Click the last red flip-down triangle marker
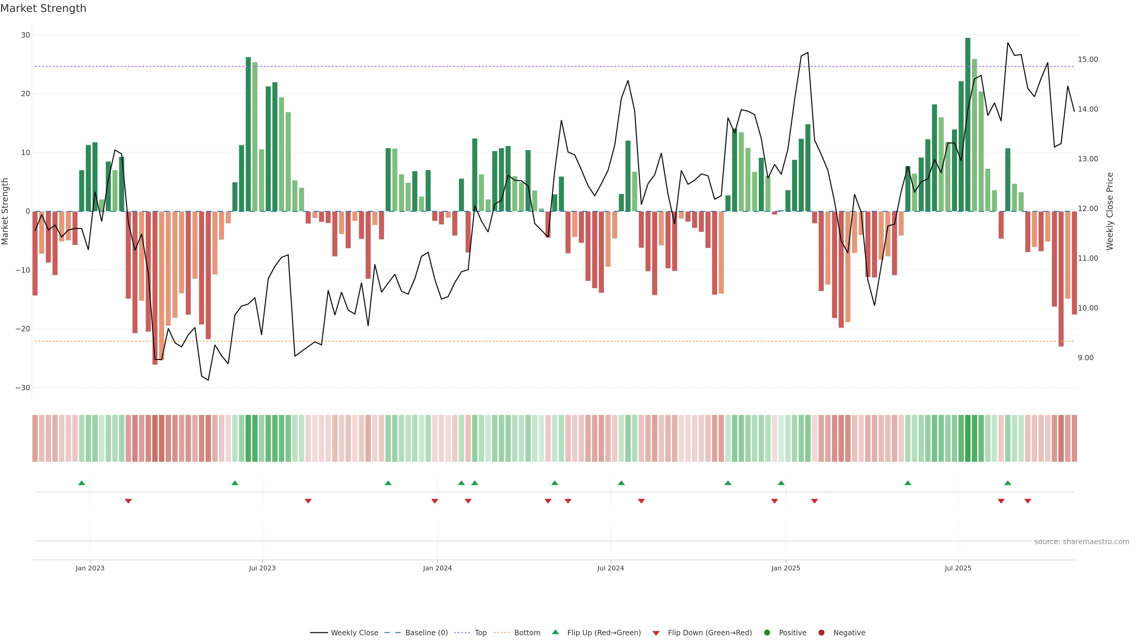The width and height of the screenshot is (1144, 643). coord(1028,501)
